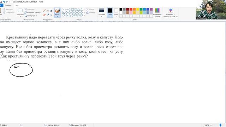Select the Color picker eyedropper tool
Image resolution: width=226 pixels, height=127 pixels.
pyautogui.click(x=48, y=15)
